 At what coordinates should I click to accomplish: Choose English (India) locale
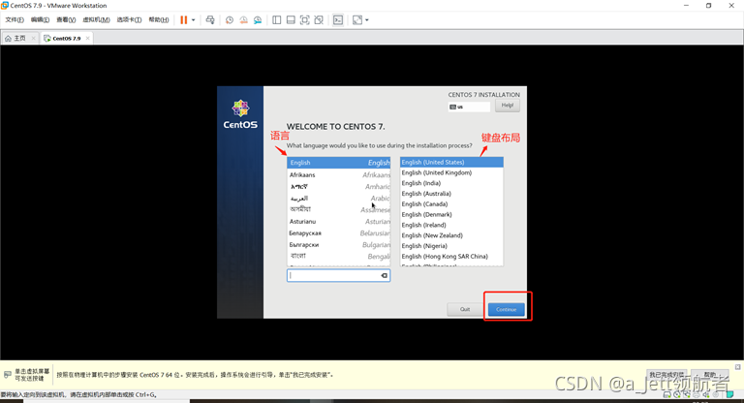[451, 183]
